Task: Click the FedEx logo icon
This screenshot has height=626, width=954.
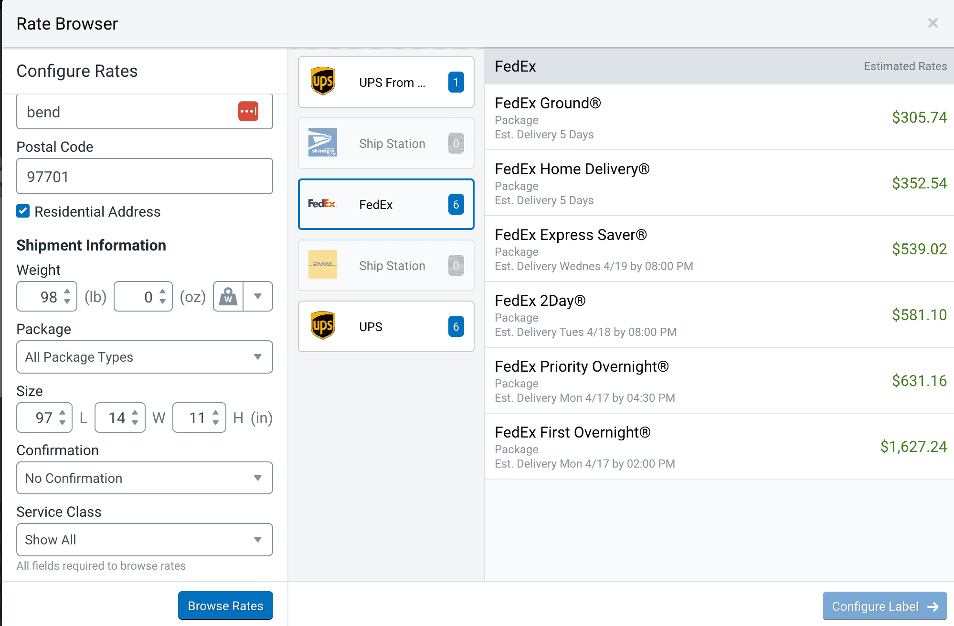Action: tap(322, 204)
